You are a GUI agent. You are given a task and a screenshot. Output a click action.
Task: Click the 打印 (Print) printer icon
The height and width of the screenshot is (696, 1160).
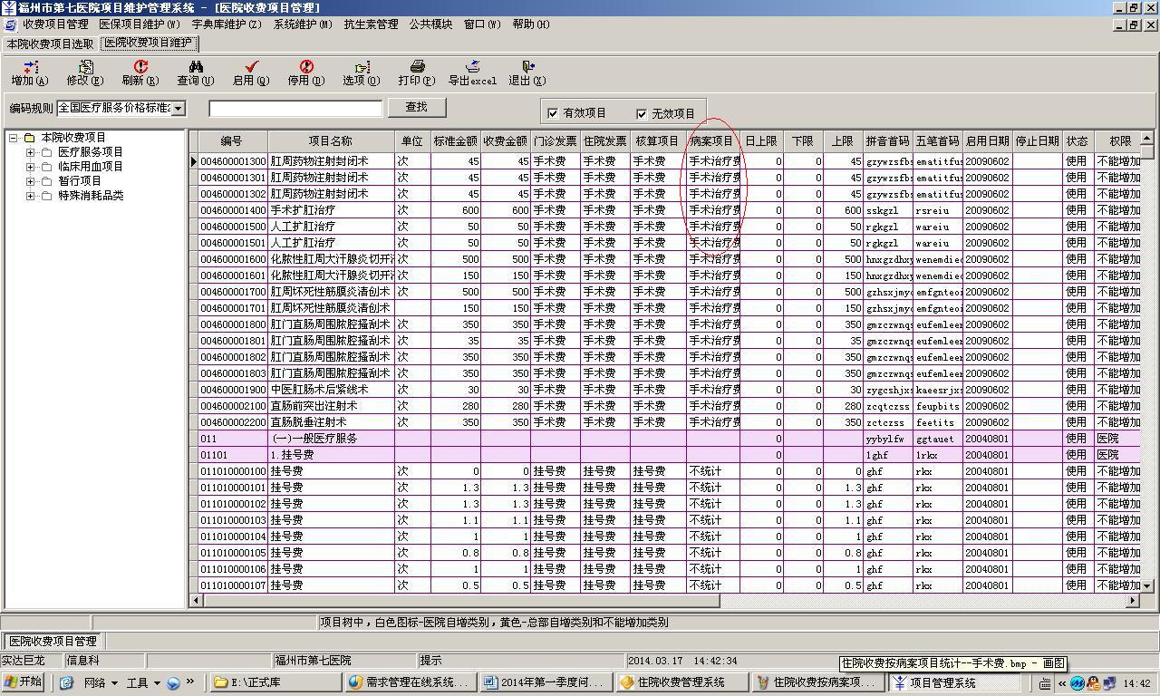pos(417,72)
